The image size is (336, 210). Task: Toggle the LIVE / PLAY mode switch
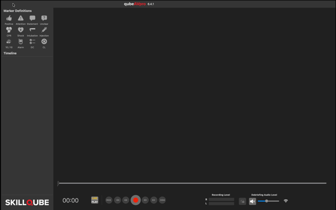(95, 200)
